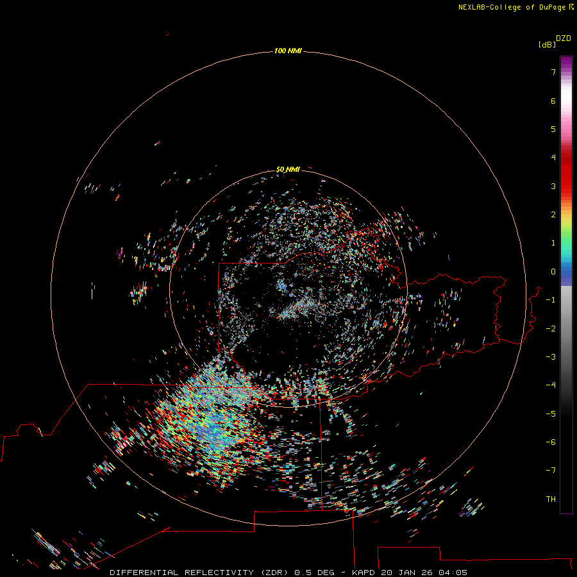Click the -6 value on the color scale

[551, 442]
